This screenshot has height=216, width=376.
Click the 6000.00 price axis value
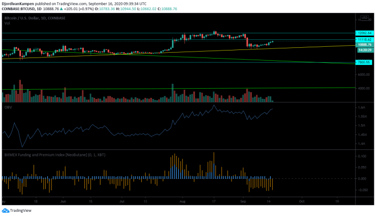click(364, 74)
